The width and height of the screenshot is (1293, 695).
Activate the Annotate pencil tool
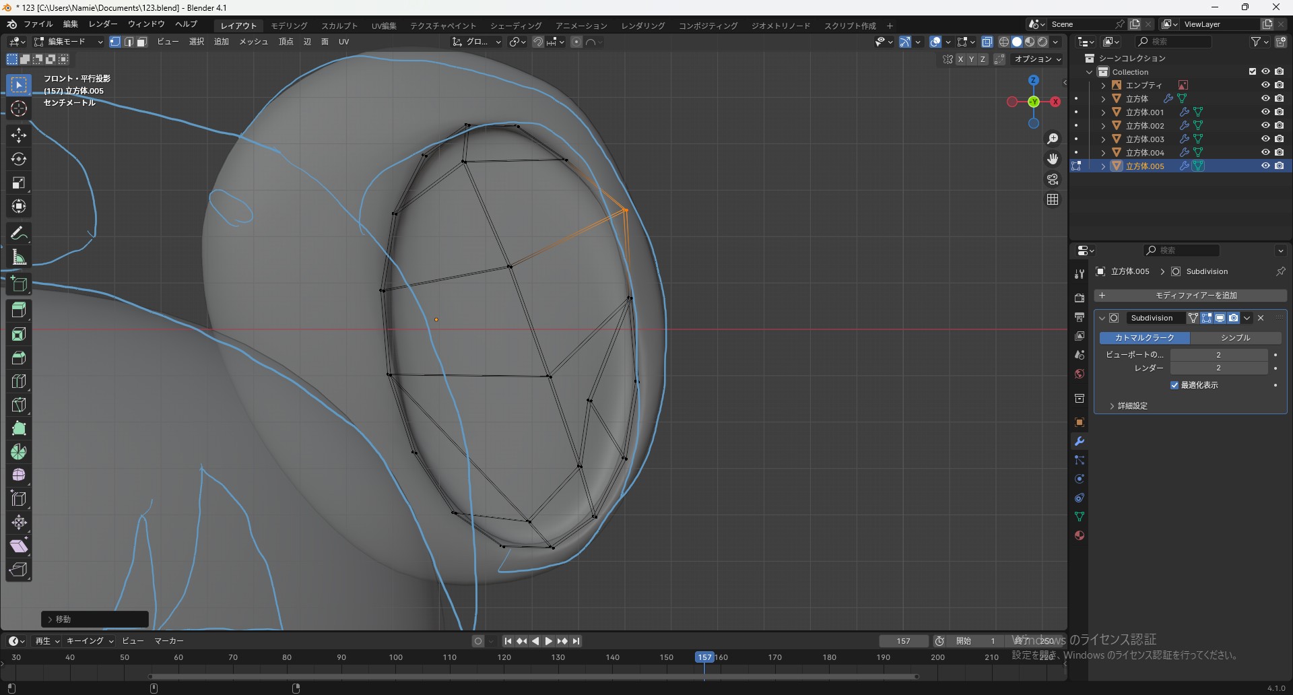(x=18, y=234)
